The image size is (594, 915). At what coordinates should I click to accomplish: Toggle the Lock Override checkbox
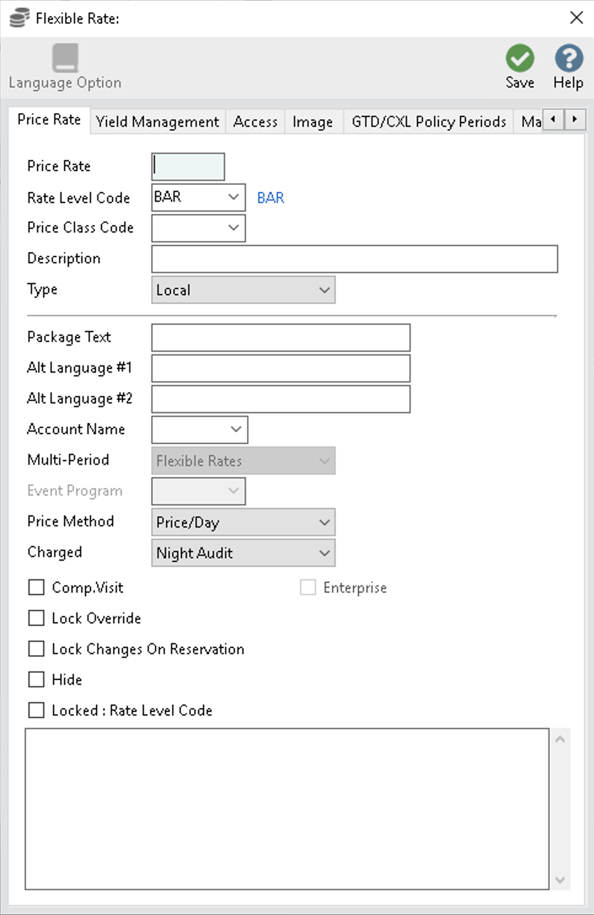pyautogui.click(x=37, y=618)
